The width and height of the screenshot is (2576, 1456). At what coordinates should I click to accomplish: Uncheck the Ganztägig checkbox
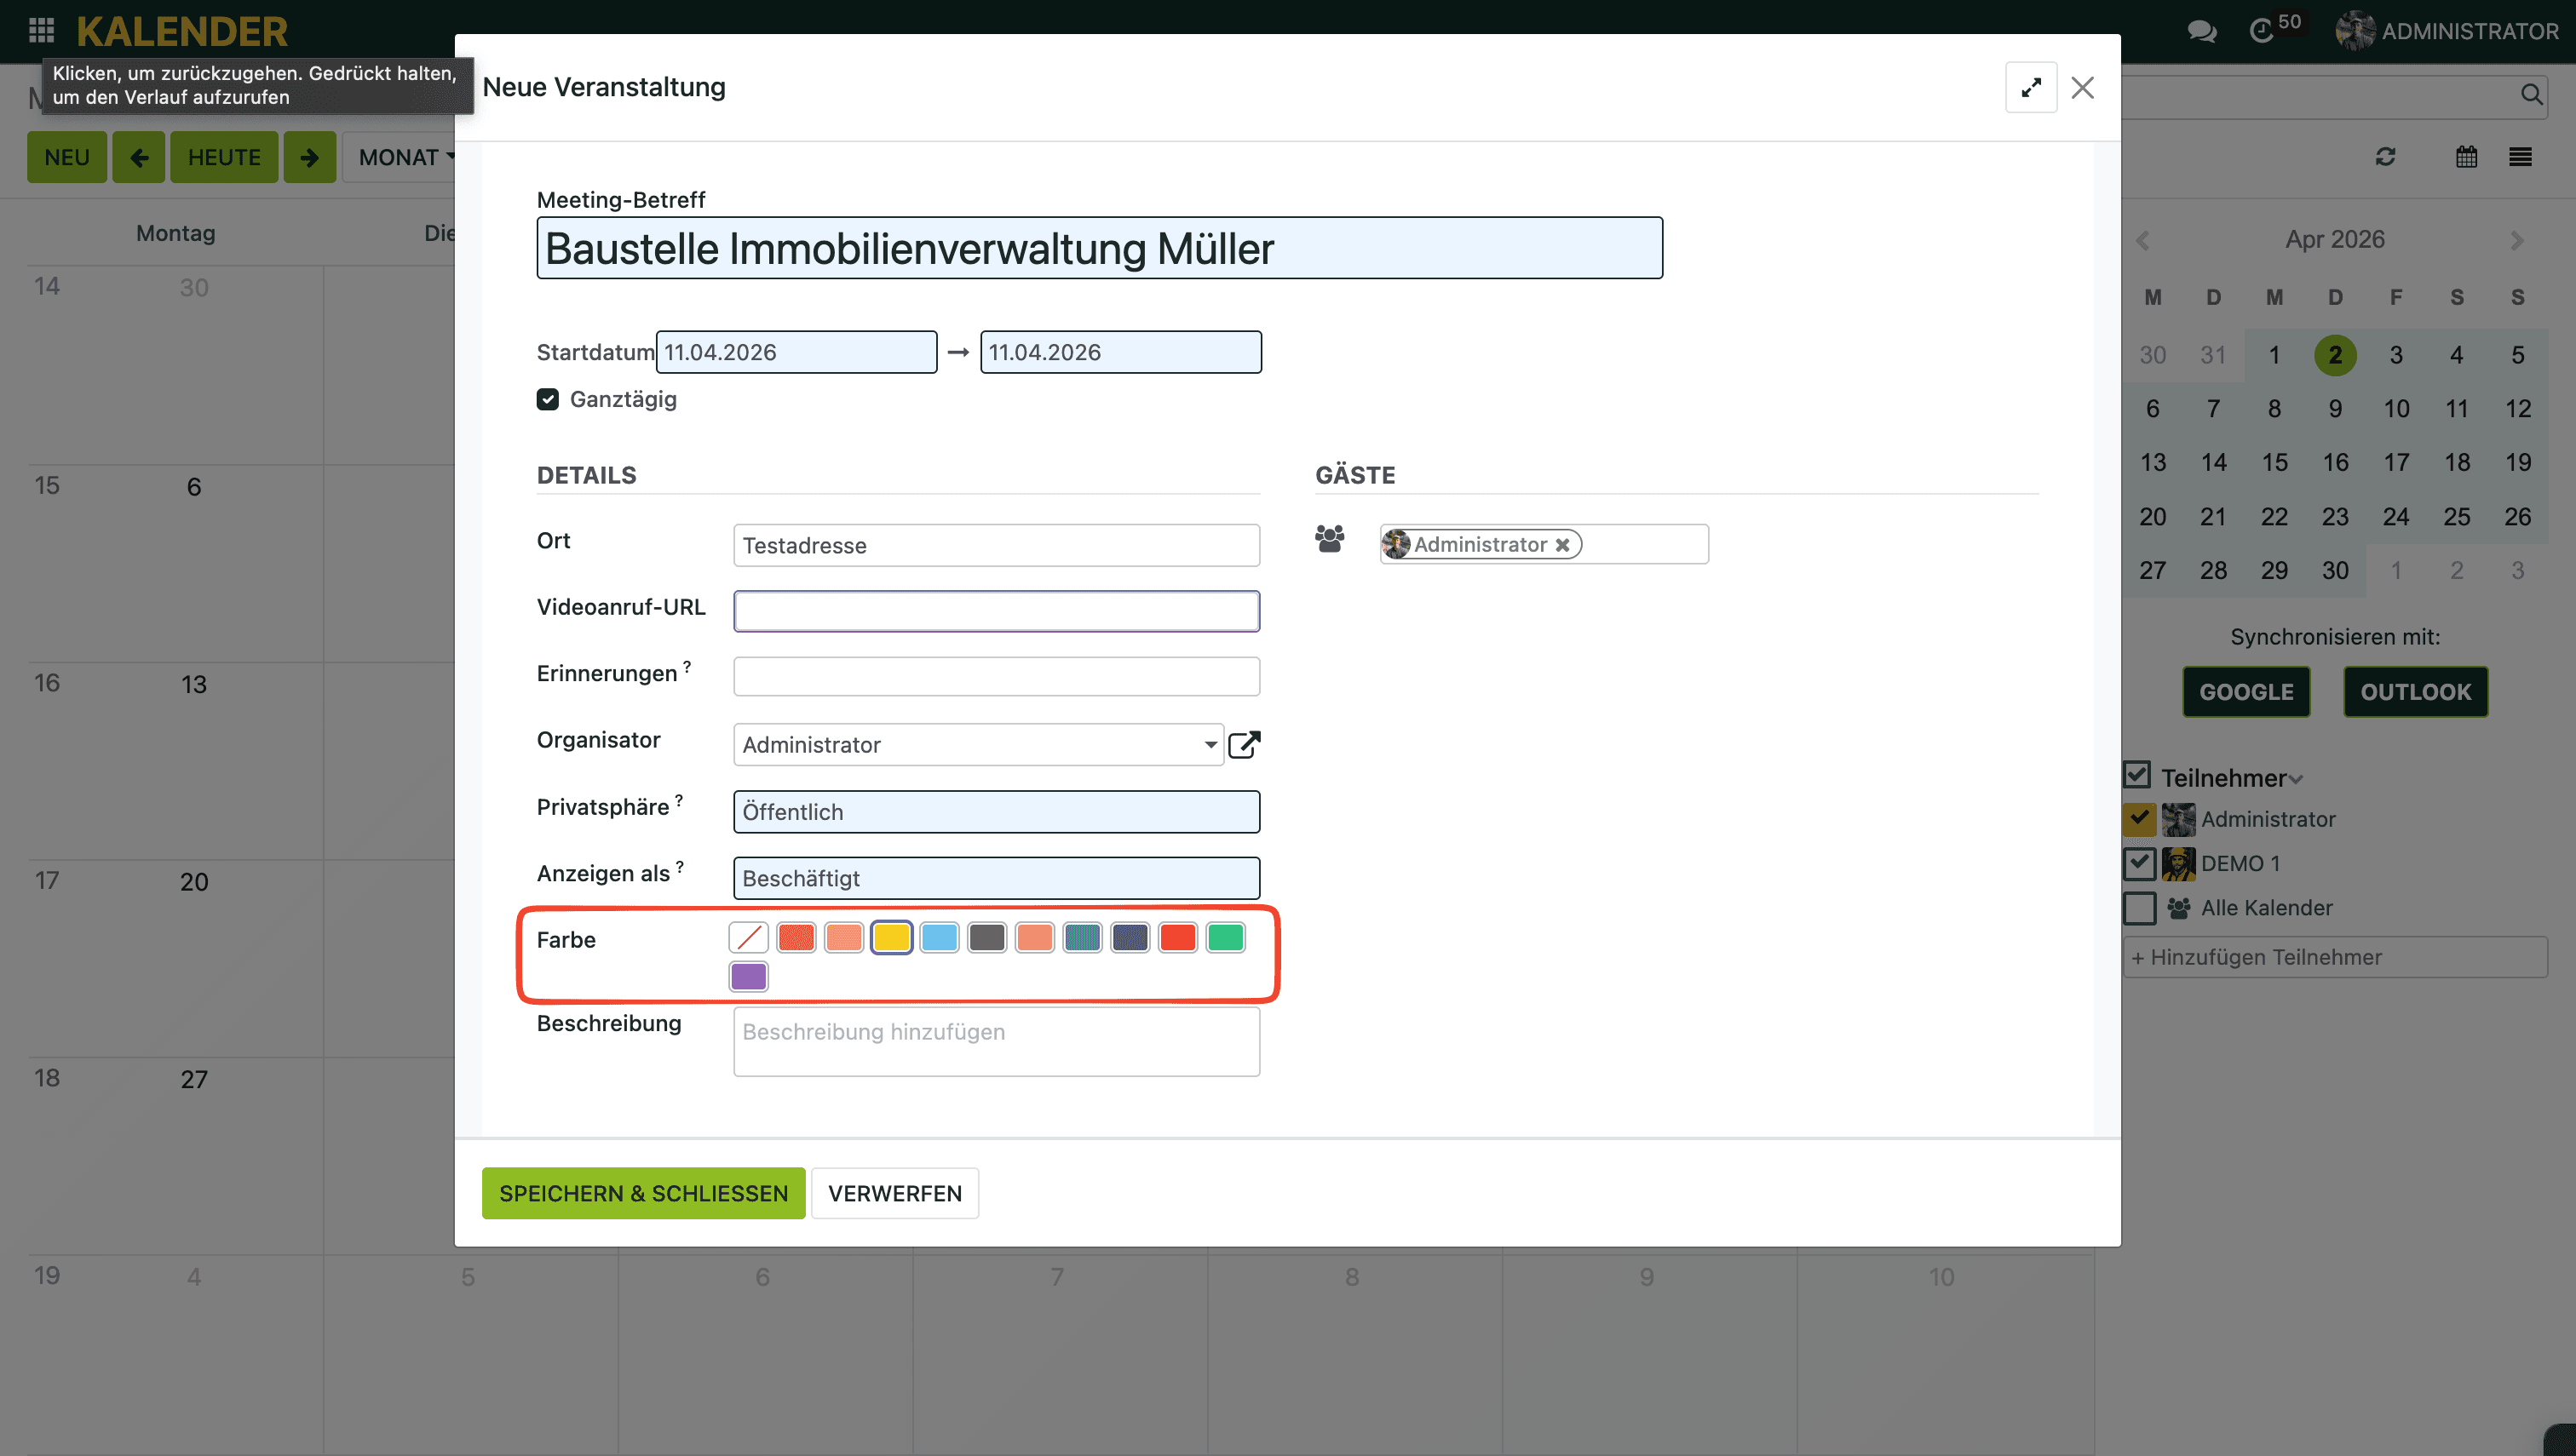click(547, 399)
